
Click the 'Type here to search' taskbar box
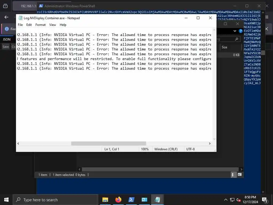(x=55, y=200)
